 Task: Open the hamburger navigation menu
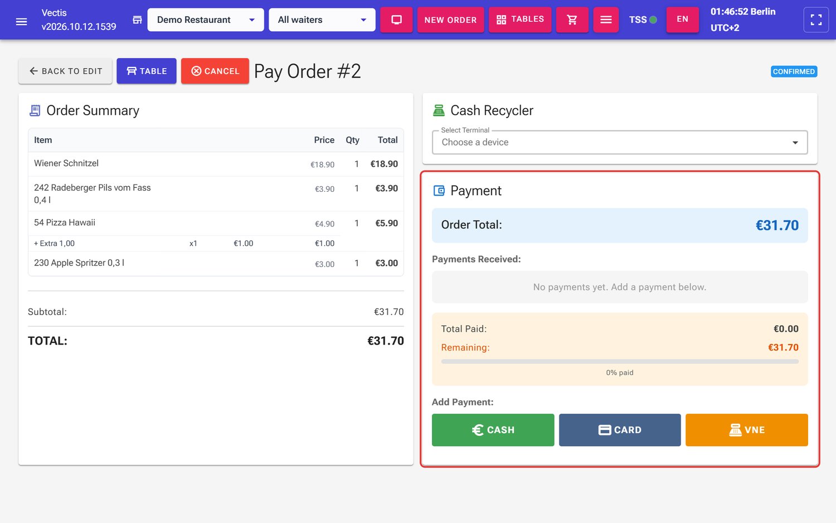(x=22, y=21)
